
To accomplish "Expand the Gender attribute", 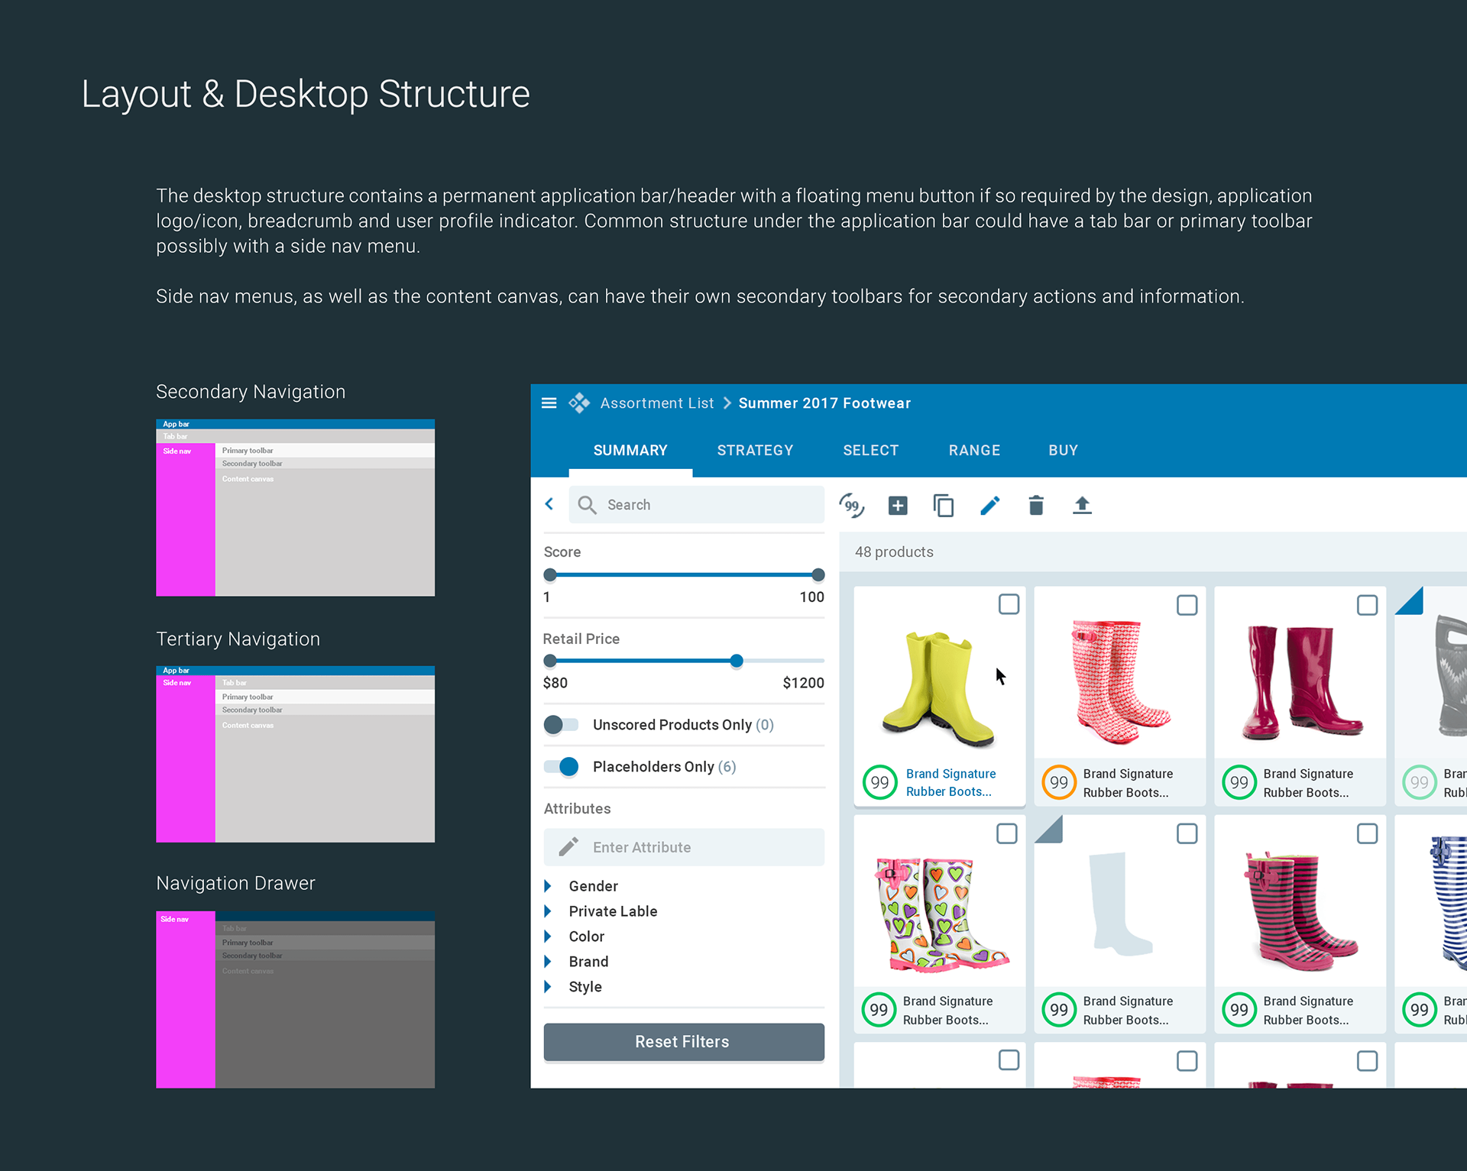I will point(548,886).
